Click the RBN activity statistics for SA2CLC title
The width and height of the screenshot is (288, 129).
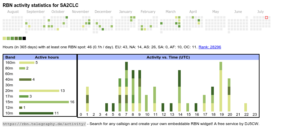[41, 5]
